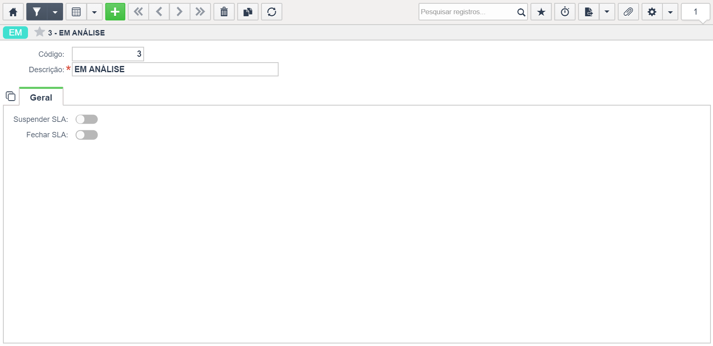The height and width of the screenshot is (346, 713).
Task: Expand the grid view dropdown arrow
Action: pos(94,12)
